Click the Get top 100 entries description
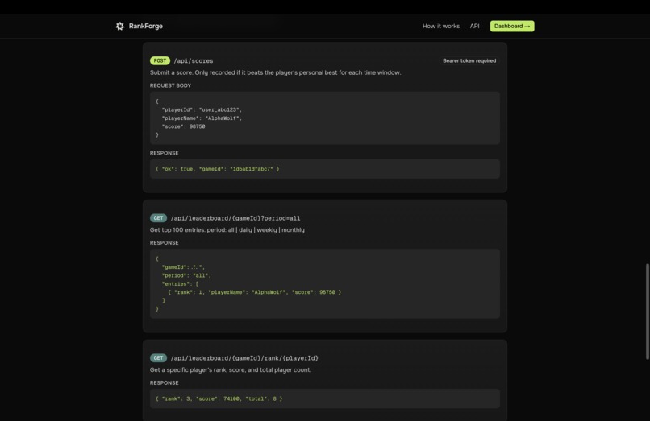 (227, 229)
